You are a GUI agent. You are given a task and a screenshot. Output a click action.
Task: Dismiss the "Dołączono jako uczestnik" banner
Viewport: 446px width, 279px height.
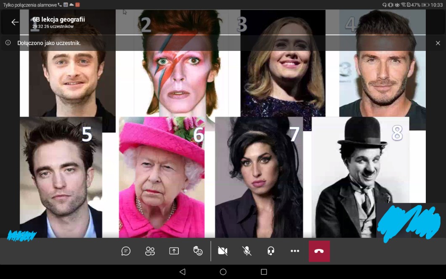[438, 43]
